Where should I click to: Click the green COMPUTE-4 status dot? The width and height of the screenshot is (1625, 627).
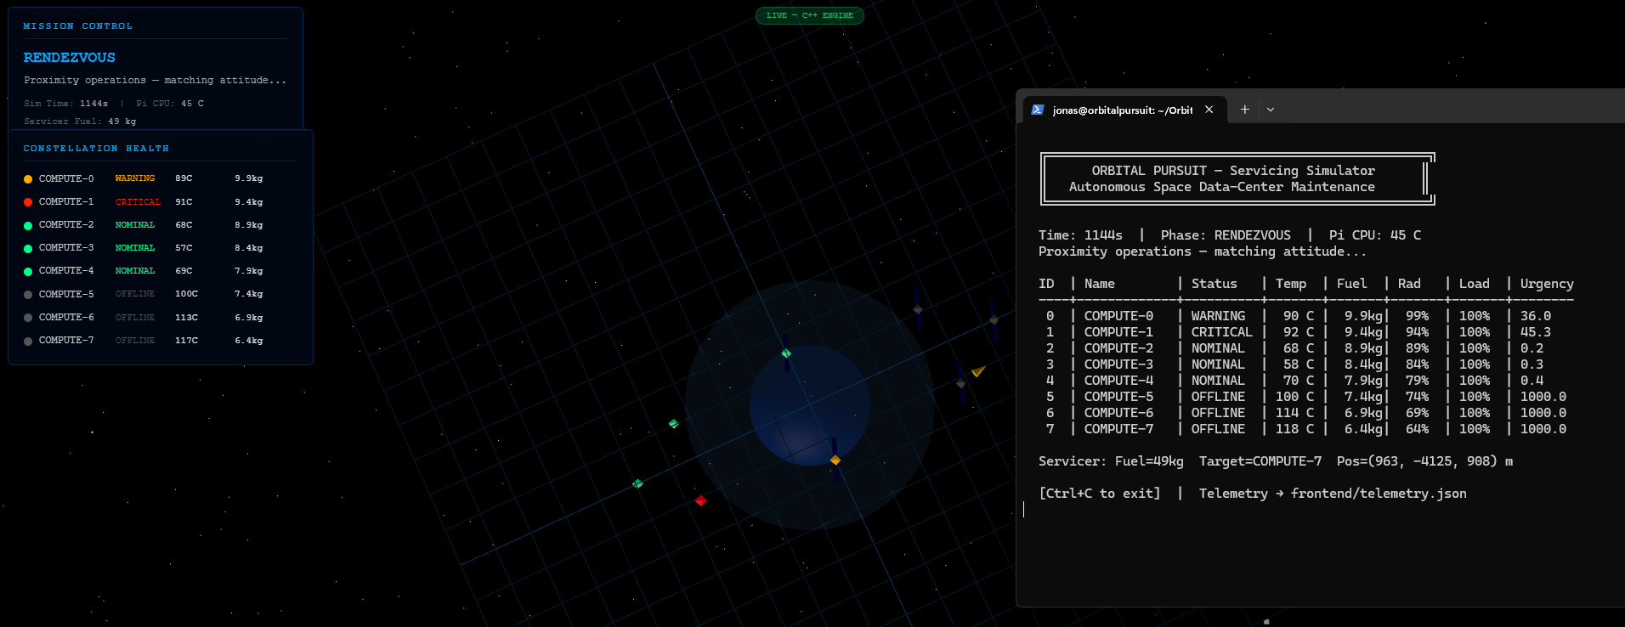(x=28, y=271)
